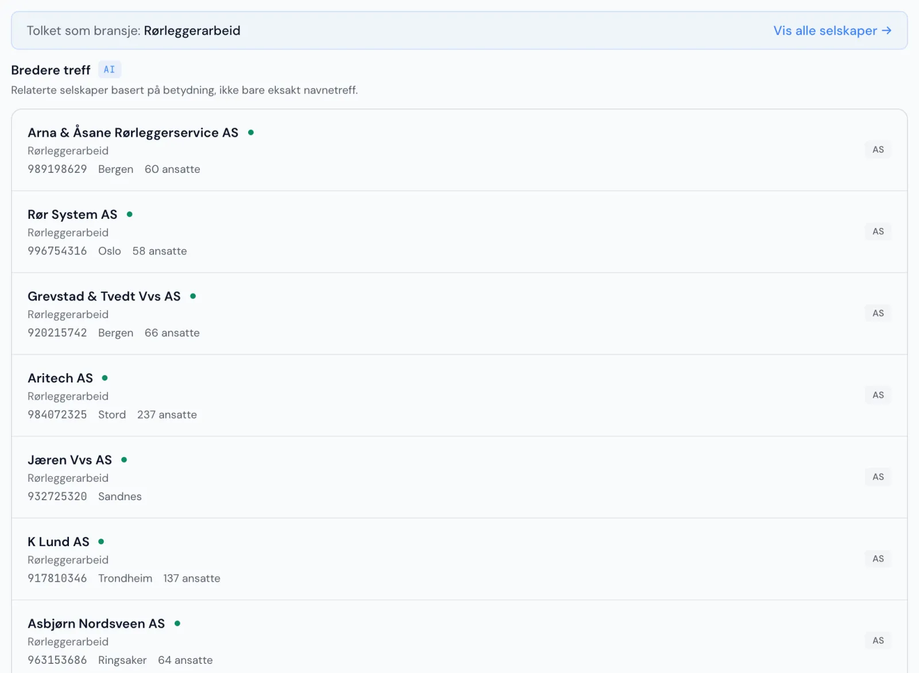Open the Aritech AS company

(60, 378)
